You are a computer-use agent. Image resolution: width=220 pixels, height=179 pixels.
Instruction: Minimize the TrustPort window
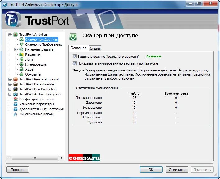190,3
